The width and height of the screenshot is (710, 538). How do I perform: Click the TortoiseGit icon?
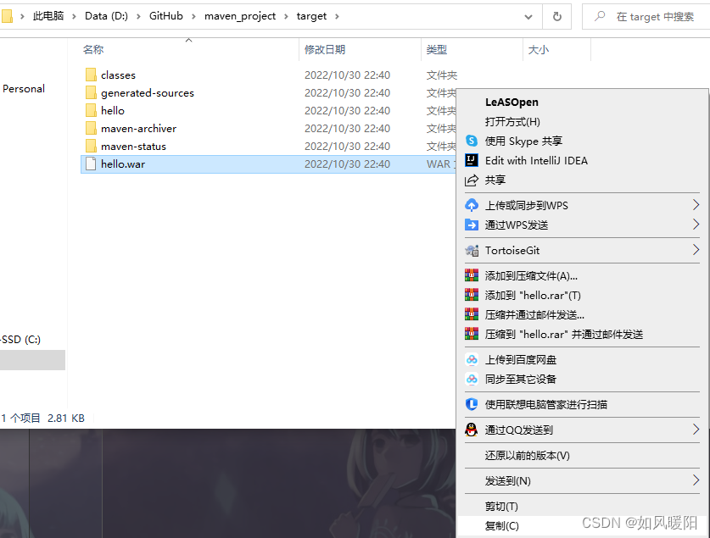(x=472, y=250)
